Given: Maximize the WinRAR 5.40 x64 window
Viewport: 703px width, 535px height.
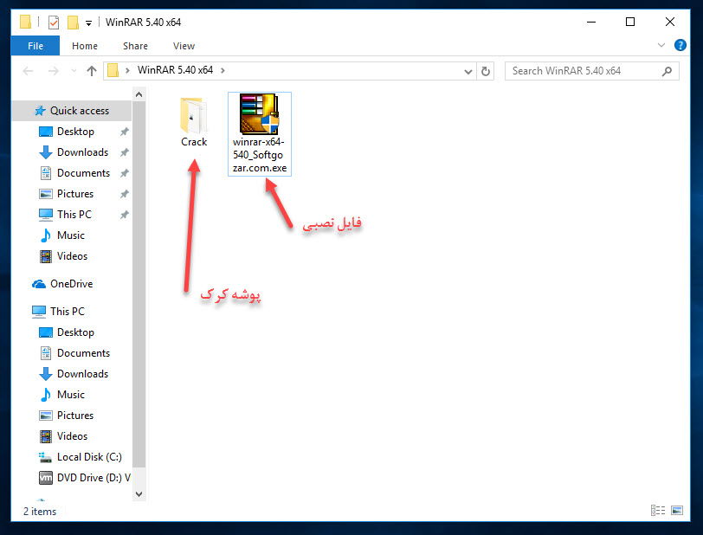Looking at the screenshot, I should click(x=630, y=22).
